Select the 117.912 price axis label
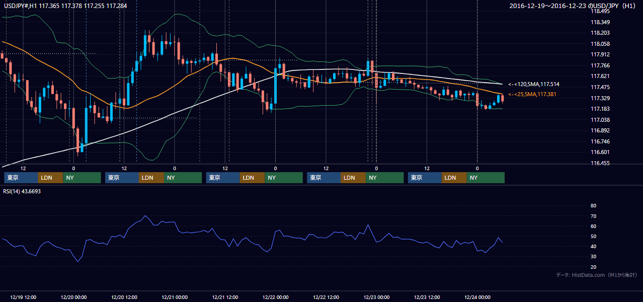 600,54
